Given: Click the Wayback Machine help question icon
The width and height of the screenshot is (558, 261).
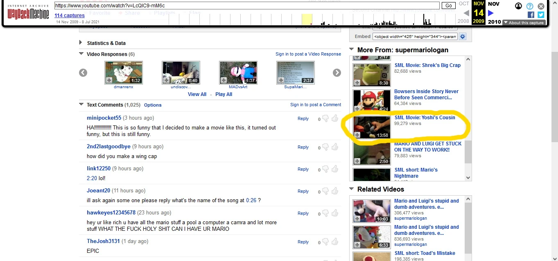Looking at the screenshot, I should tap(530, 6).
